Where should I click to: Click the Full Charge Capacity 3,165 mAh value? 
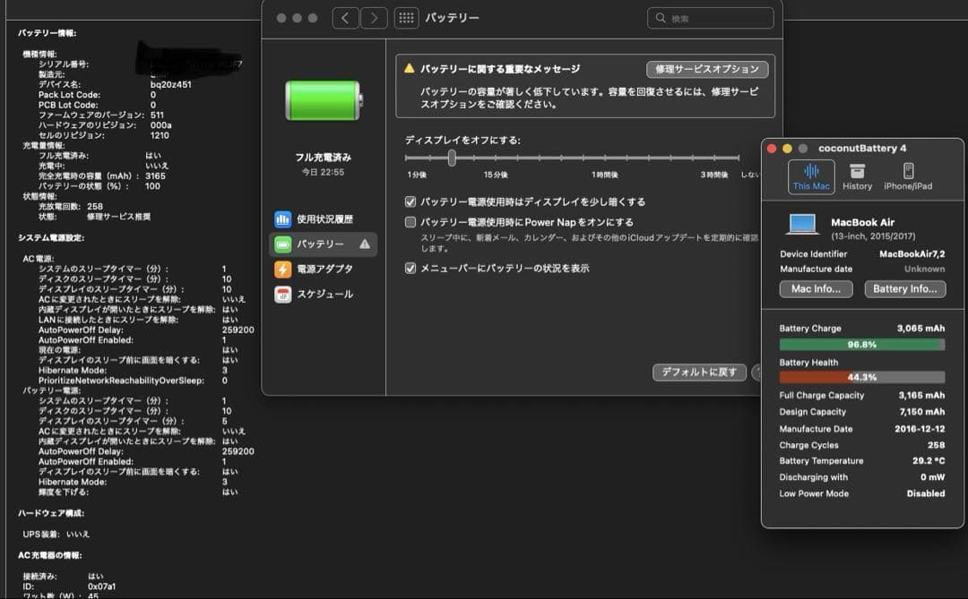(921, 396)
